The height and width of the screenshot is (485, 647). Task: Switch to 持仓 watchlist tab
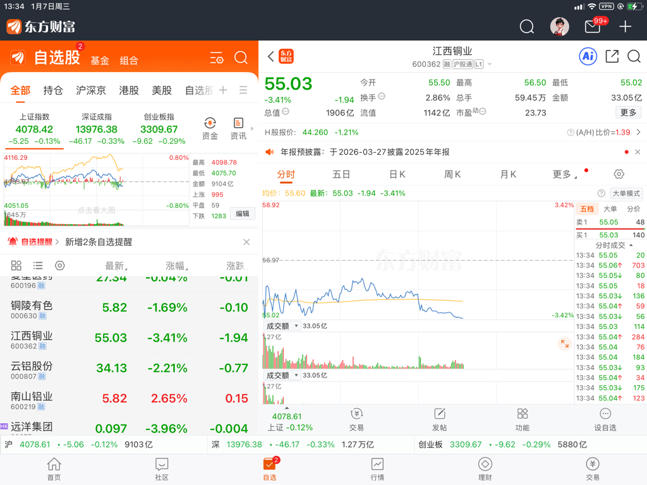pyautogui.click(x=53, y=90)
